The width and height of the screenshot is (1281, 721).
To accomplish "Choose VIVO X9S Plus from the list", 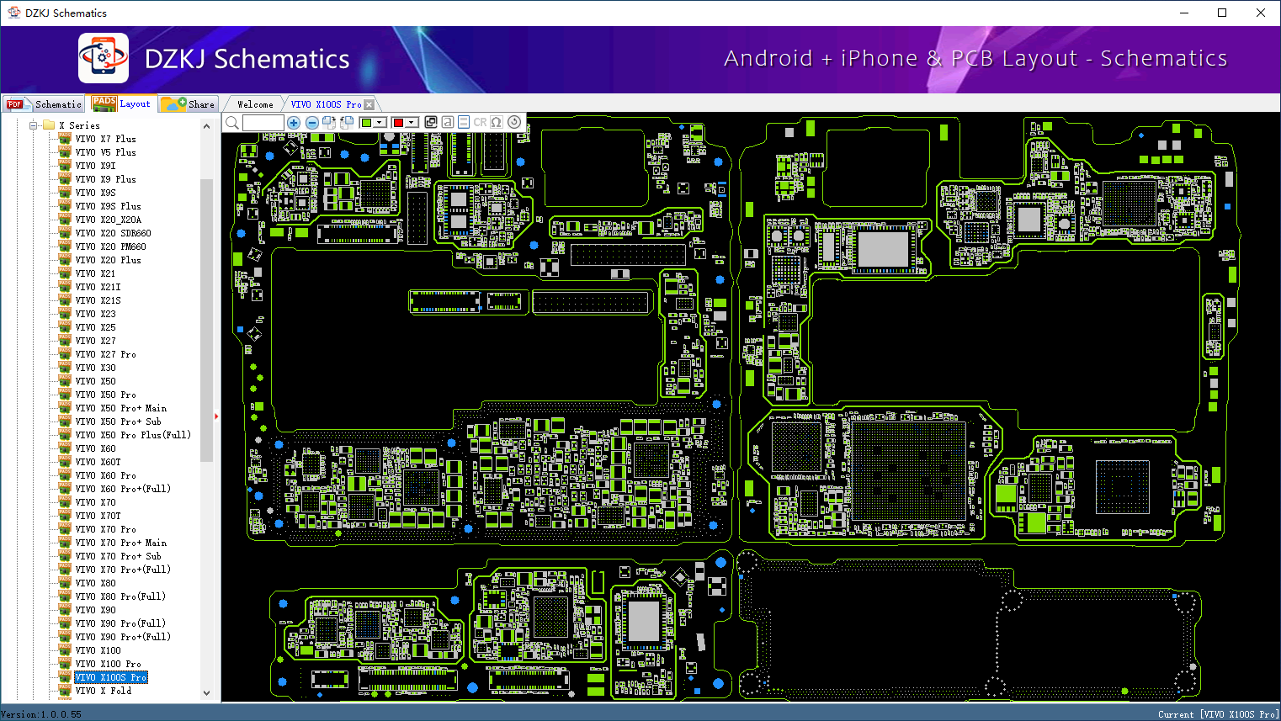I will pyautogui.click(x=108, y=206).
